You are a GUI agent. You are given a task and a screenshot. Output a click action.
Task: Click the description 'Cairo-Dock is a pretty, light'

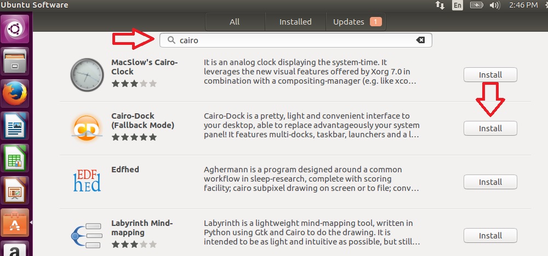pos(311,125)
